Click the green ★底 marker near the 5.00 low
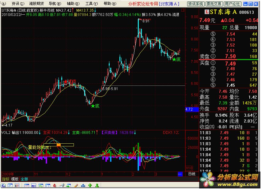This screenshot has height=189, width=261. (95, 106)
